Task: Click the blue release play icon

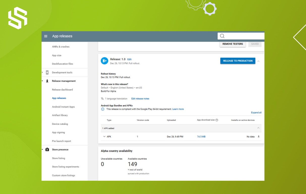Action: (104, 61)
